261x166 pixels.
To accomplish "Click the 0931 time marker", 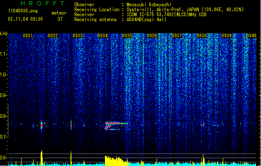I will click(28, 36).
